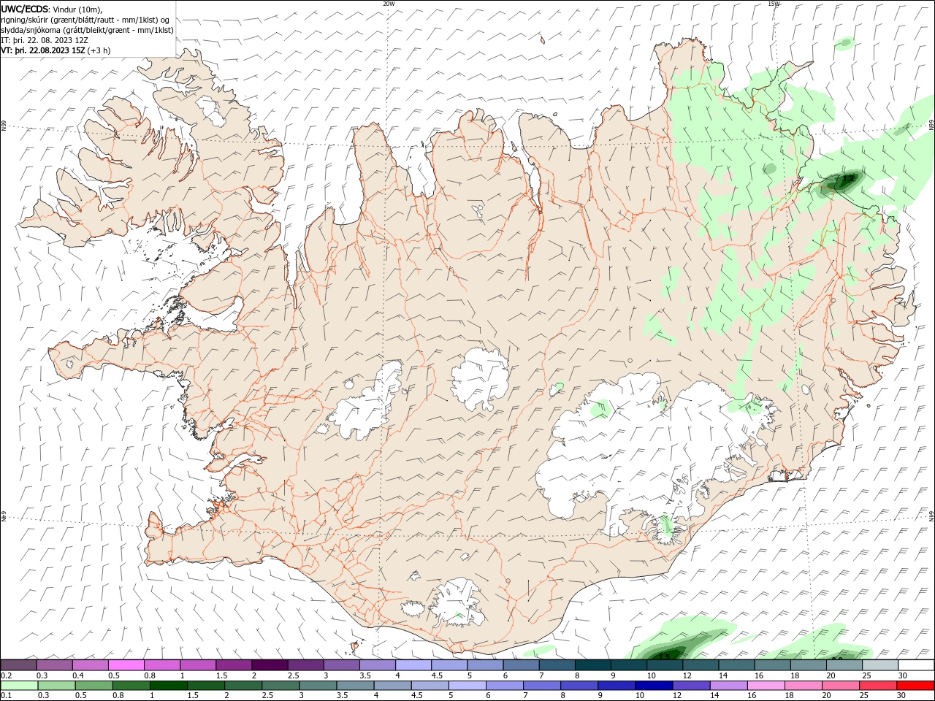The image size is (935, 701).
Task: Click the bright red swatch labeled 30, lower legend
Action: tap(915, 686)
